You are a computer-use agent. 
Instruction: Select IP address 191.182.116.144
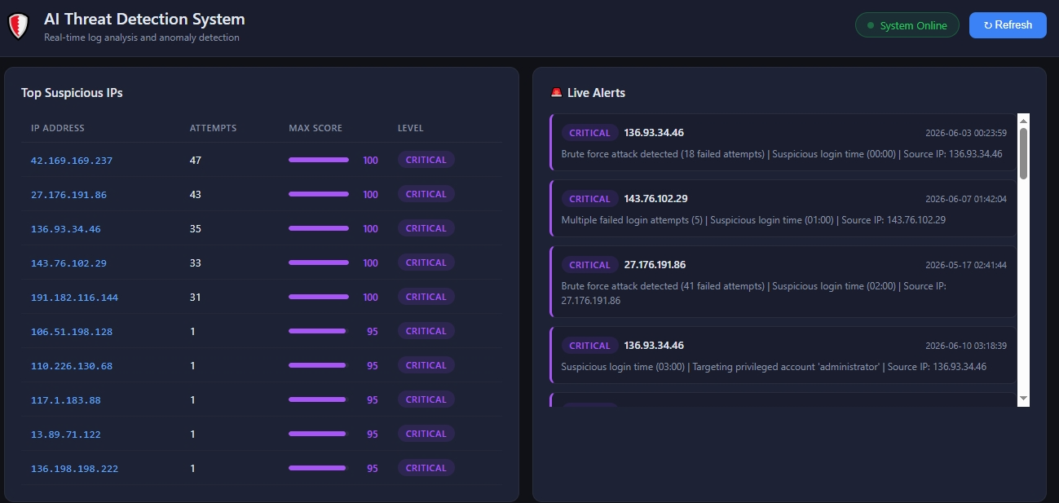[74, 298]
